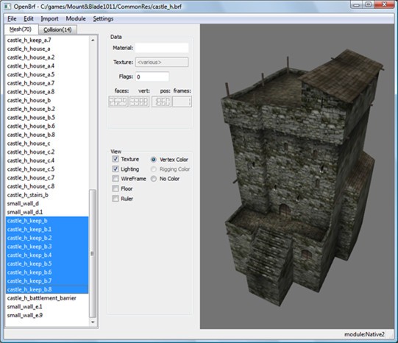Select castle_h_house_c.2 mesh
This screenshot has height=343, width=398.
47,152
